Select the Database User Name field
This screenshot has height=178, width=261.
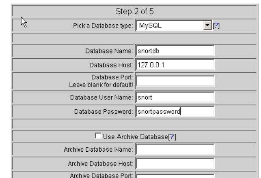point(175,97)
